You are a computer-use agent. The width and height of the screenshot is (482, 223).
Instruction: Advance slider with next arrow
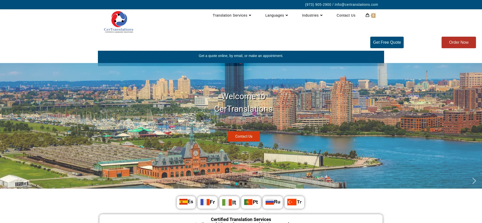[x=474, y=181]
